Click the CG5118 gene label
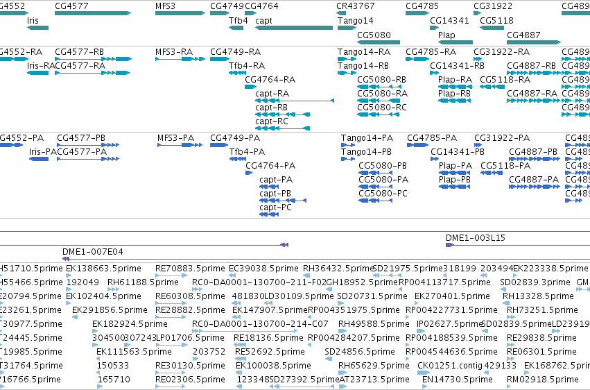The height and width of the screenshot is (390, 590). (x=496, y=21)
